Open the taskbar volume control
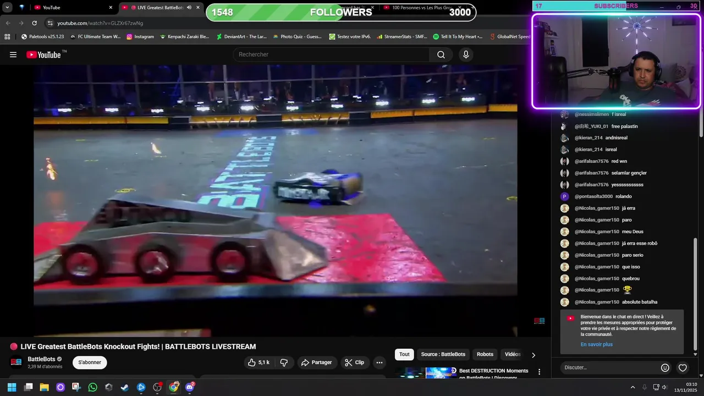 pos(664,387)
